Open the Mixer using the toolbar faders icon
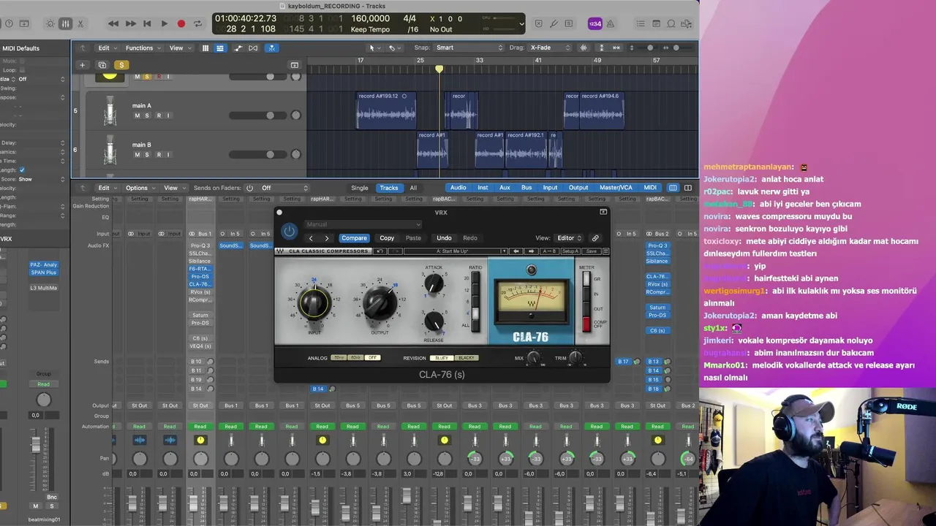Image resolution: width=936 pixels, height=526 pixels. coord(65,23)
